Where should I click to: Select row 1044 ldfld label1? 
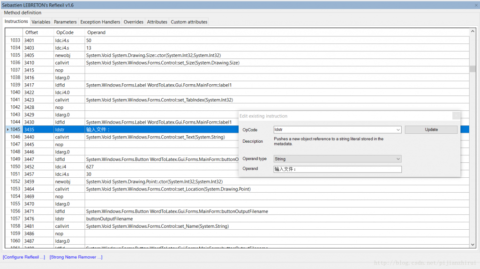[x=122, y=122]
